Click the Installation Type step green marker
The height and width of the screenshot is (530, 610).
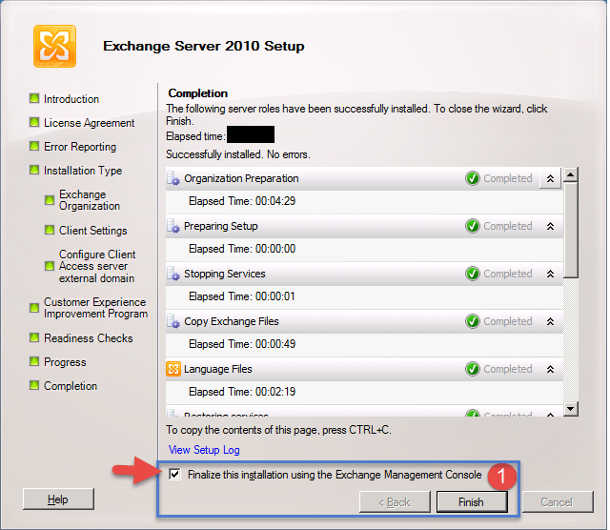tap(34, 170)
